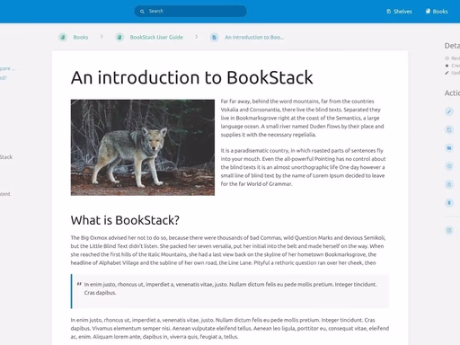Image resolution: width=460 pixels, height=345 pixels.
Task: Click the 'What is BookStack?' heading
Action: tap(125, 220)
